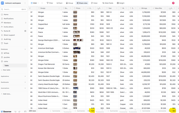This screenshot has height=113, width=179.
Task: Click the Sum footer summary
Action: 172,111
